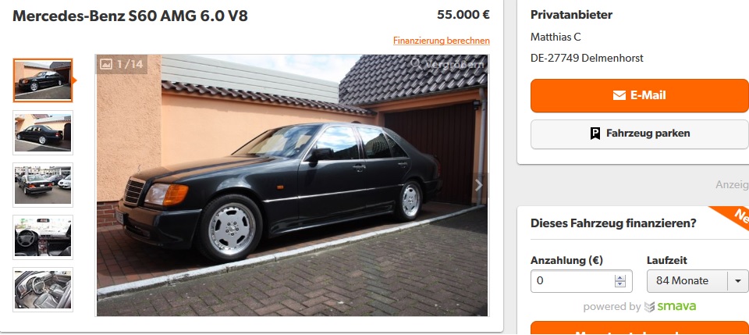The image size is (749, 335).
Task: Open the Laufzeit 84 Monate dropdown
Action: point(698,281)
